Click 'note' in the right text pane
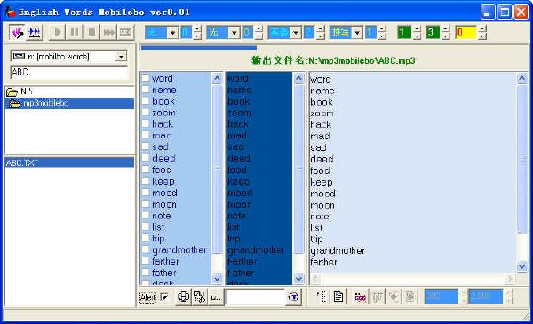This screenshot has width=533, height=324. [320, 217]
